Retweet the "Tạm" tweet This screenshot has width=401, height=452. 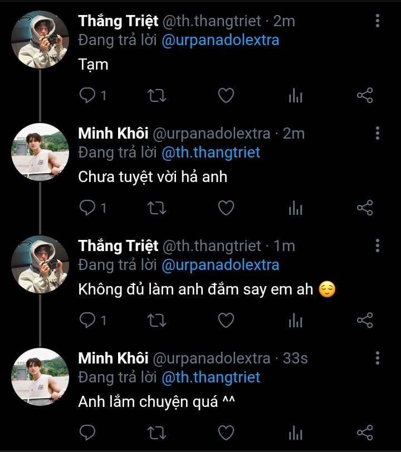pyautogui.click(x=157, y=96)
